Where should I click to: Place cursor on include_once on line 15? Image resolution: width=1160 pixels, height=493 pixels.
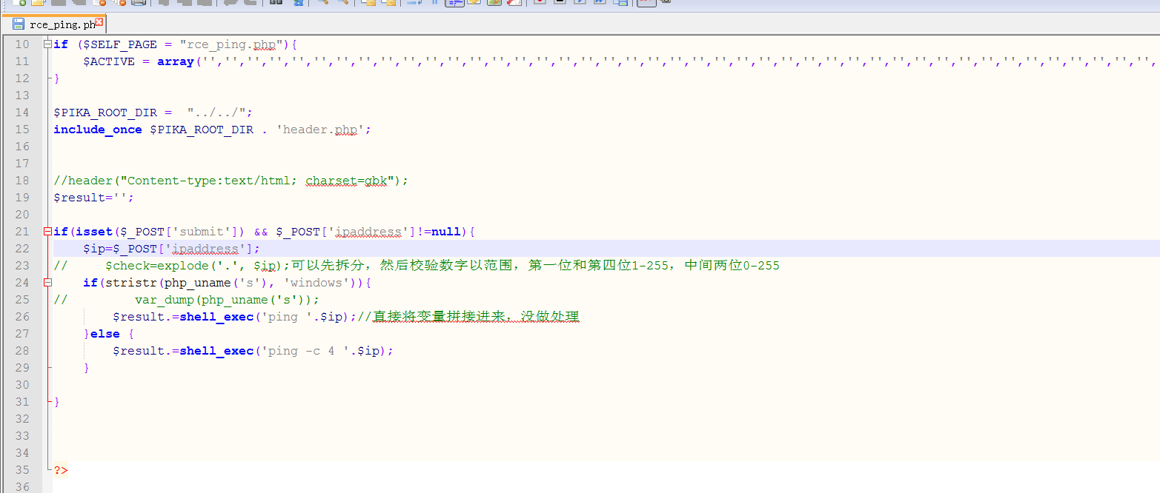[98, 130]
